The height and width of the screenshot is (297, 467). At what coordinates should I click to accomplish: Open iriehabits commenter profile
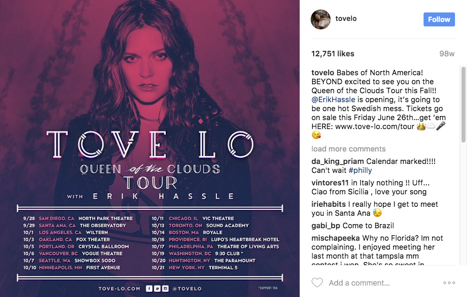[x=329, y=204]
